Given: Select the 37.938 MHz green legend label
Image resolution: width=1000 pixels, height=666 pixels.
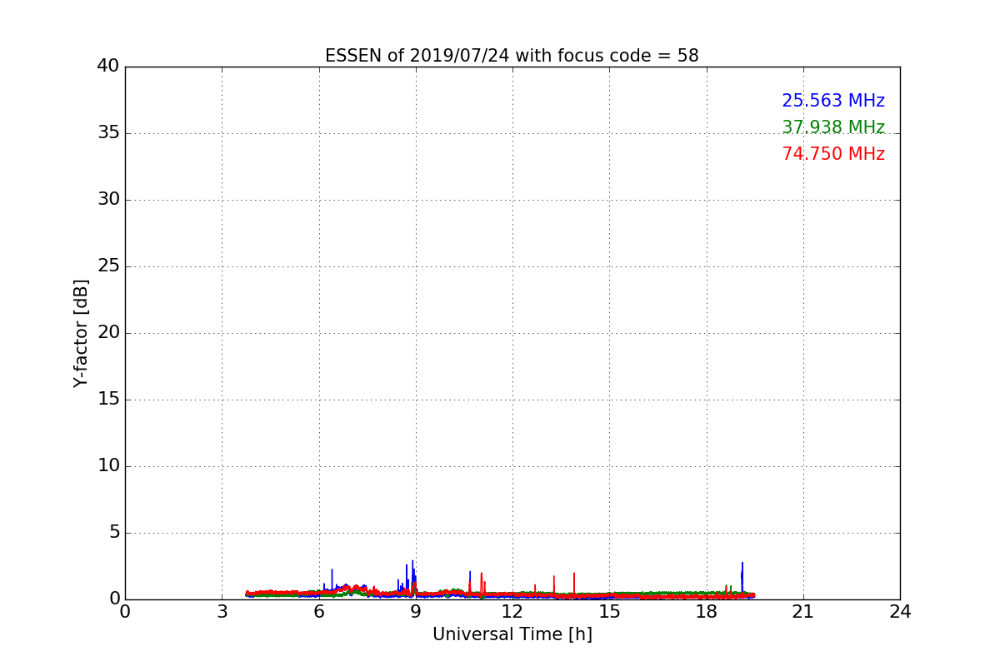Looking at the screenshot, I should 833,127.
